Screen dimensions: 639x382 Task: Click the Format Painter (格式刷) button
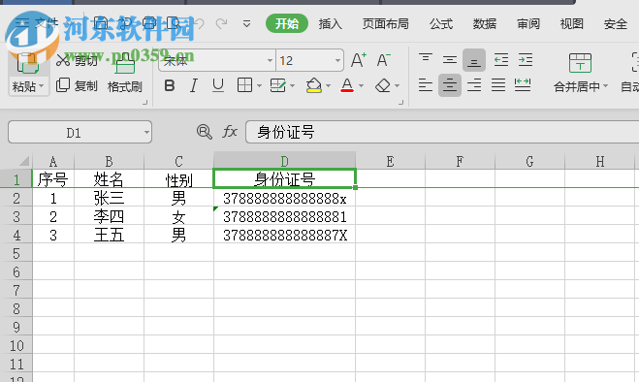(x=125, y=74)
